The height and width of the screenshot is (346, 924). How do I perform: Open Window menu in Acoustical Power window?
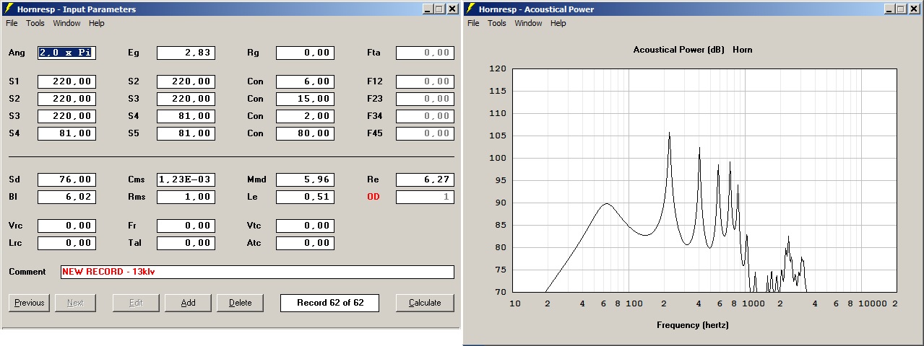click(x=528, y=23)
